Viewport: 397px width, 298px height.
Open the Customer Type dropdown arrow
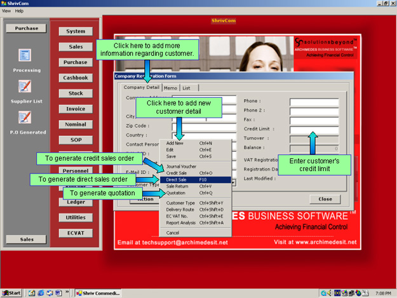(234, 183)
